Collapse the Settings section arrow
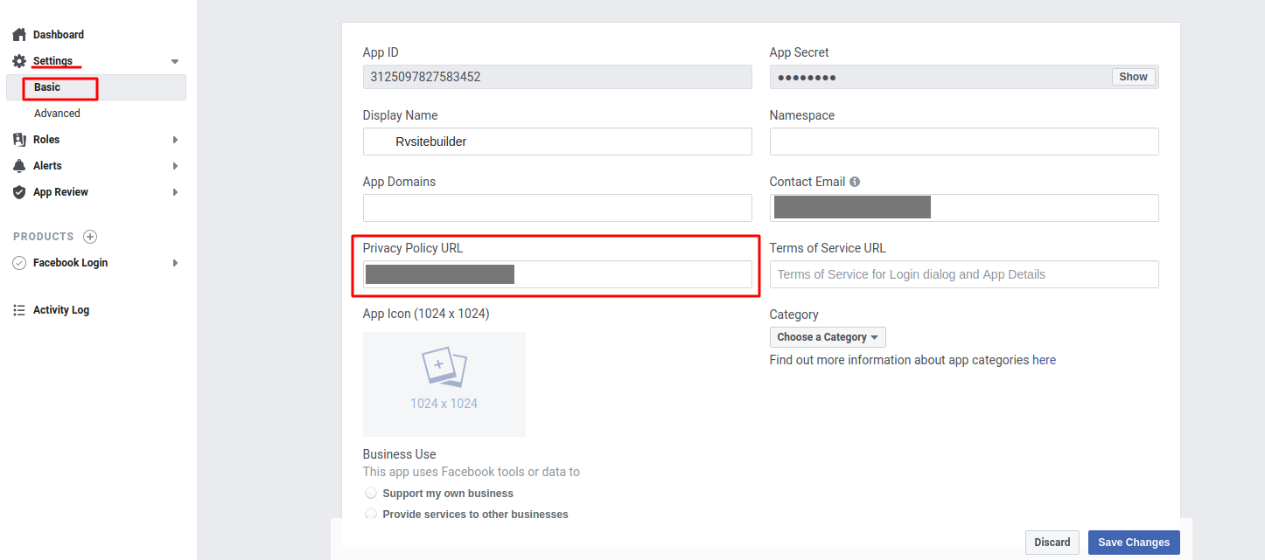Viewport: 1265px width, 560px height. [175, 61]
